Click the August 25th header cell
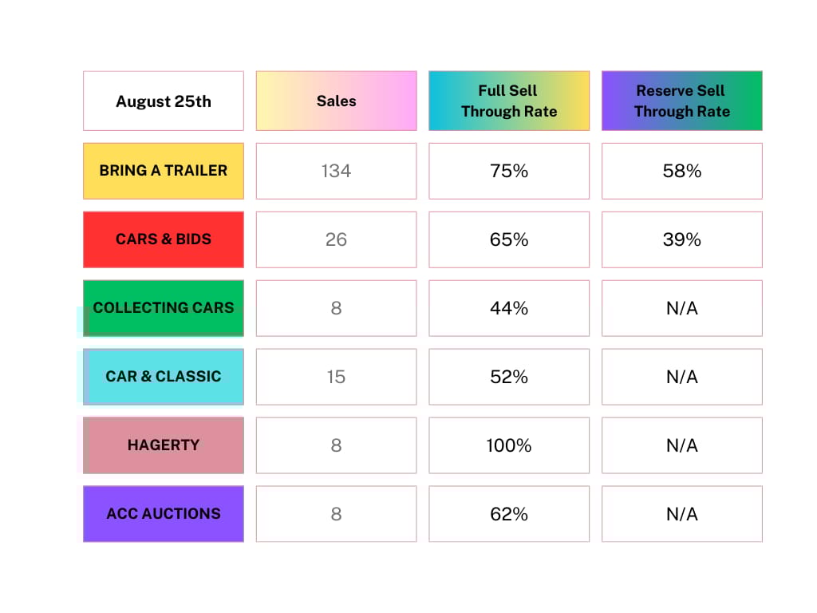This screenshot has width=817, height=613. tap(163, 101)
